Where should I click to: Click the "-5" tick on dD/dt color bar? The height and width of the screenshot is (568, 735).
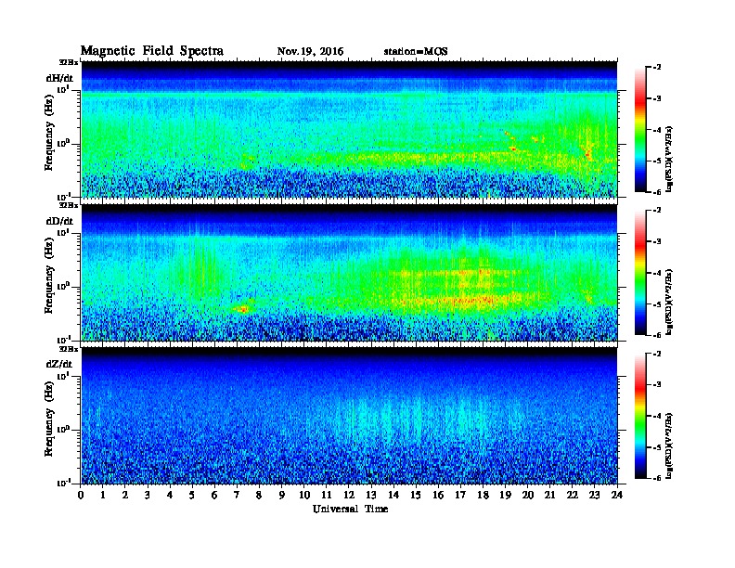click(x=657, y=303)
